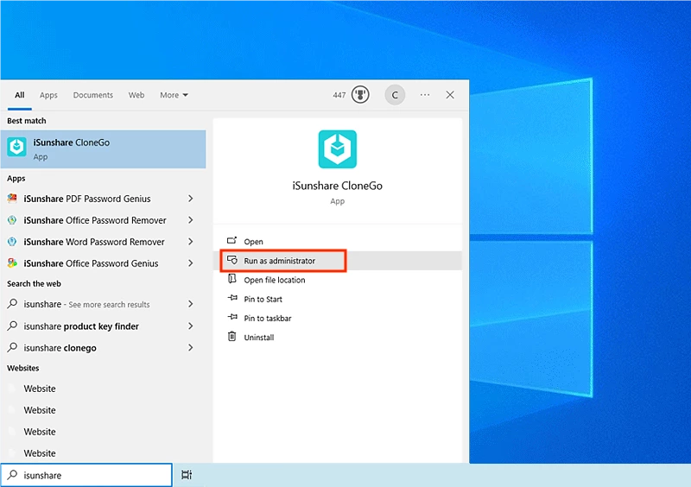Close the search panel with X
The image size is (691, 487).
[x=450, y=95]
